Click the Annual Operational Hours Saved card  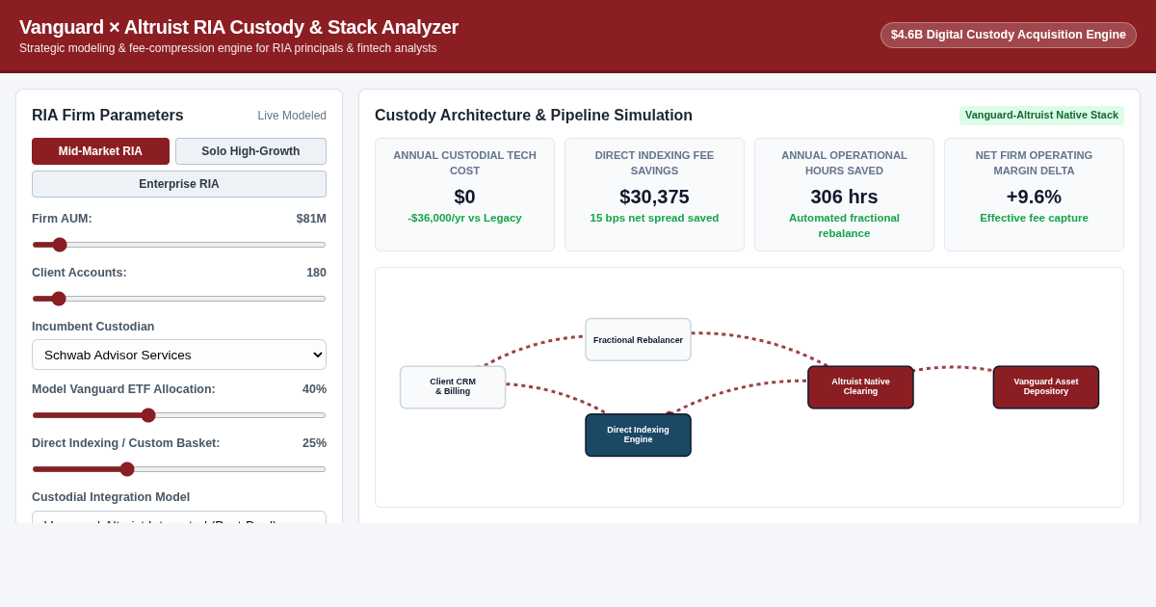(844, 195)
